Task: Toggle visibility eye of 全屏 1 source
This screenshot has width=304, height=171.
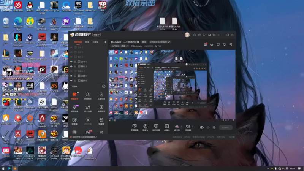Action: click(x=71, y=76)
